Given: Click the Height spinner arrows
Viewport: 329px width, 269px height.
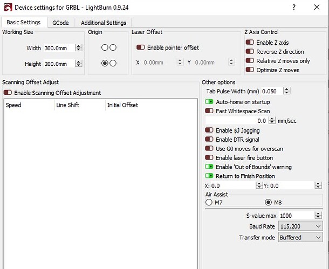Looking at the screenshot, I should pos(78,64).
